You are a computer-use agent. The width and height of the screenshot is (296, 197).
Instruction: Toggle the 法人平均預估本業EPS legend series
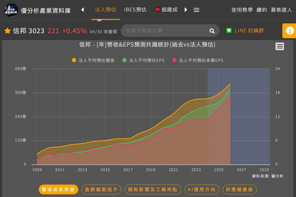[198, 60]
